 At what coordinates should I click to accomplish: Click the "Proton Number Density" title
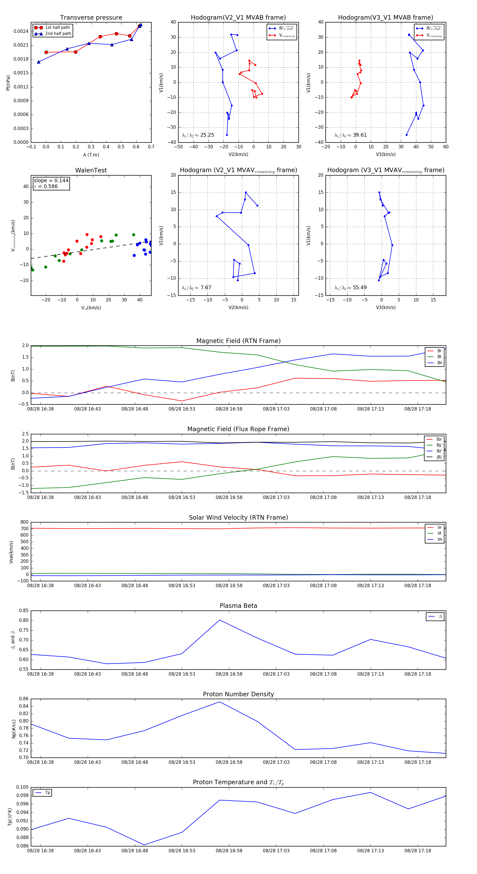[x=238, y=694]
